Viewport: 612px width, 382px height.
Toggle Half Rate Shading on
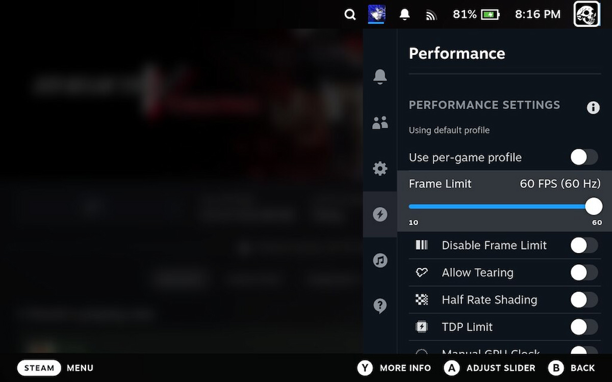pyautogui.click(x=584, y=299)
